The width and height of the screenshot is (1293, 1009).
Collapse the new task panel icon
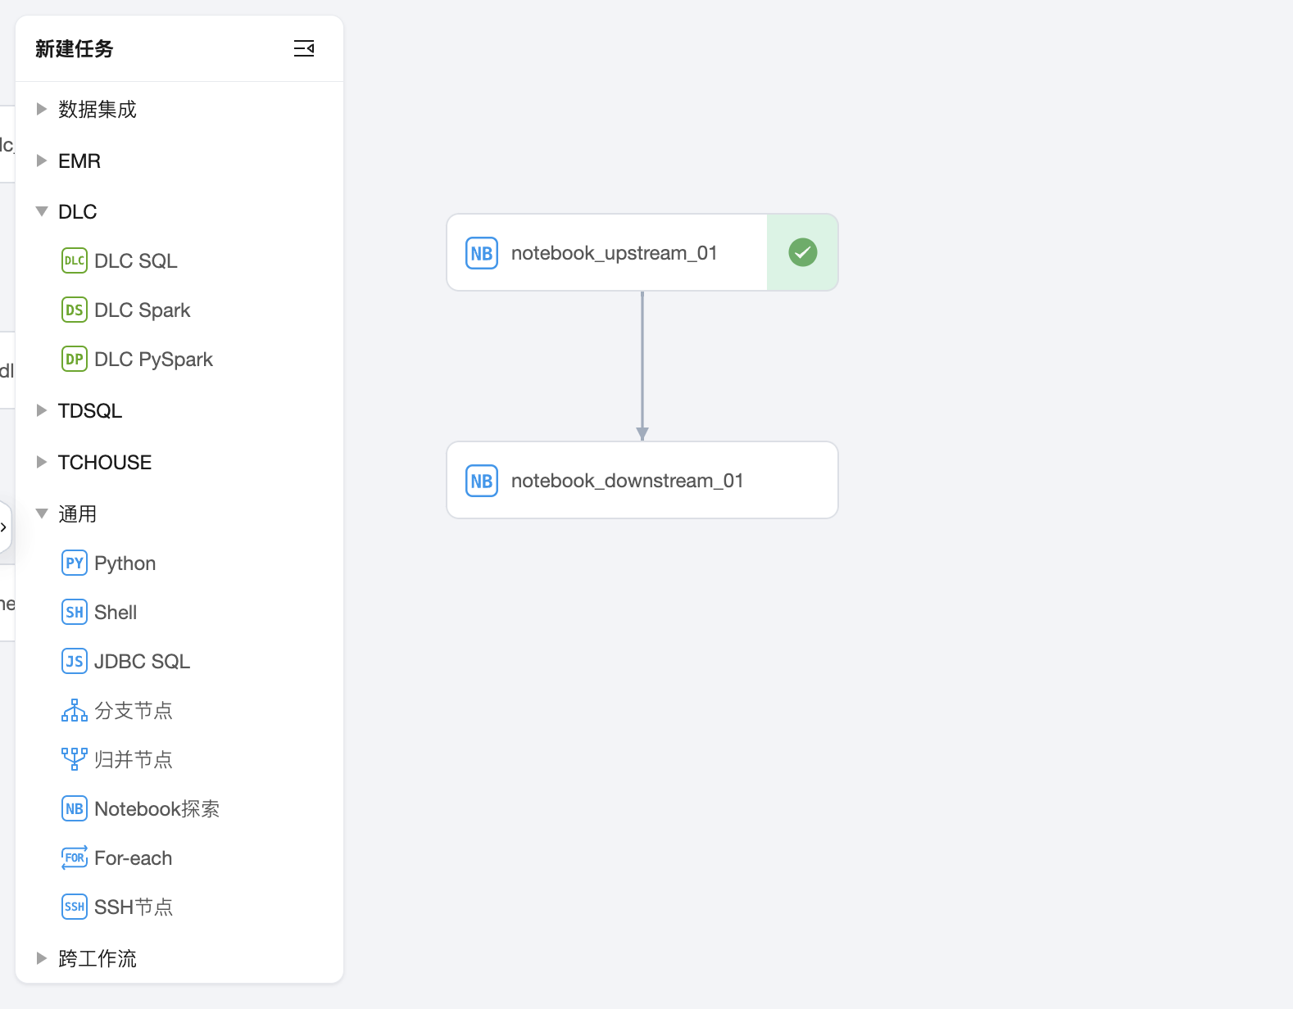[x=304, y=48]
